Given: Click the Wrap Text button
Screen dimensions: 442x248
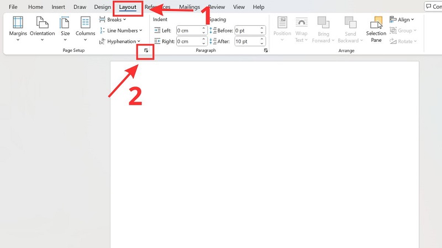Looking at the screenshot, I should pyautogui.click(x=301, y=29).
